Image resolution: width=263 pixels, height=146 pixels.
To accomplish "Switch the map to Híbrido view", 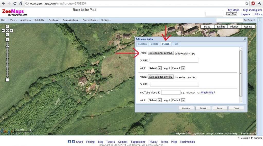I will (234, 26).
